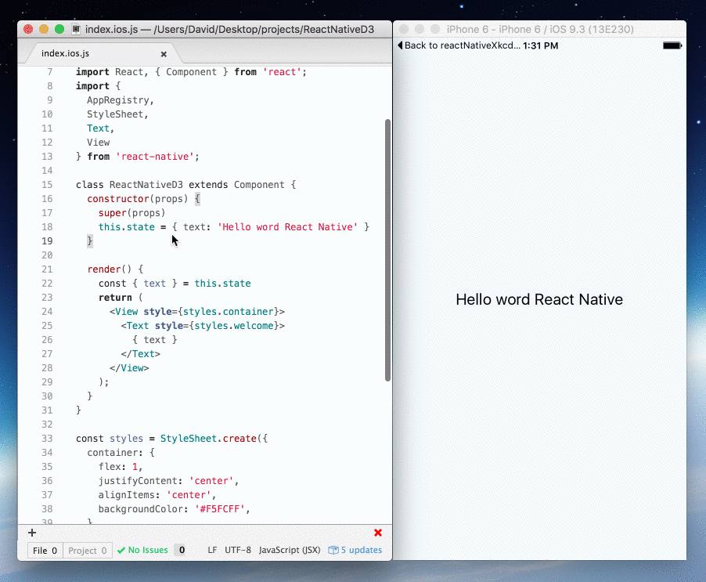Click the issue count badge showing zero
Viewport: 706px width, 582px height.
[181, 549]
